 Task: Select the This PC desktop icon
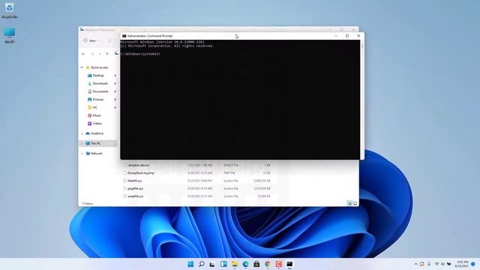click(x=10, y=35)
